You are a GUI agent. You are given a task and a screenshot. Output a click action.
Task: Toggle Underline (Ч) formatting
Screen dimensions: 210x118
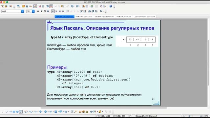pyautogui.click(x=45, y=11)
